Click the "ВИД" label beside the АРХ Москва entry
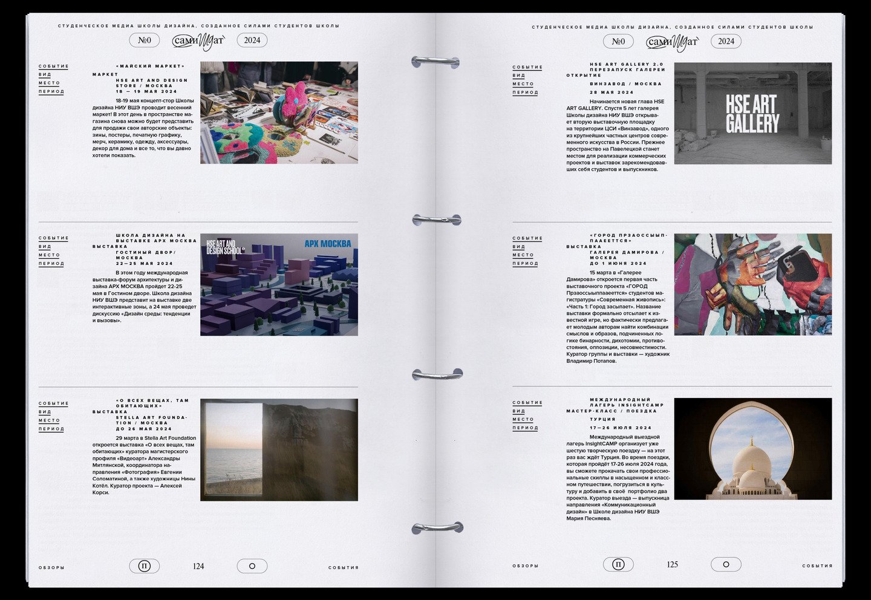871x600 pixels. click(45, 247)
